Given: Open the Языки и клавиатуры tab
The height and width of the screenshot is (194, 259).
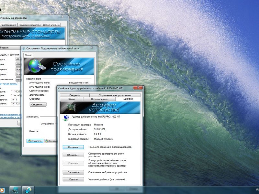Looking at the screenshot, I should coord(29,25).
